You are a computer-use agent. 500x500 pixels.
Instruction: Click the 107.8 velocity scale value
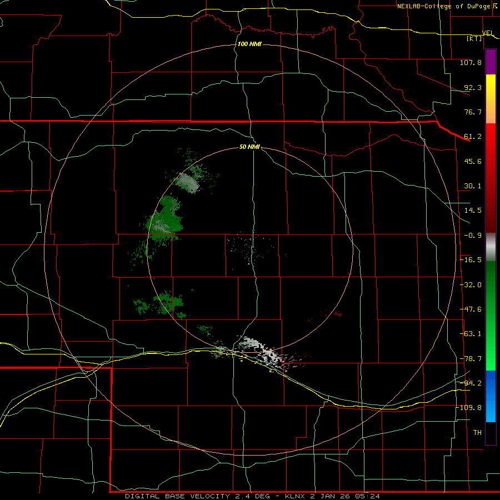pyautogui.click(x=471, y=62)
